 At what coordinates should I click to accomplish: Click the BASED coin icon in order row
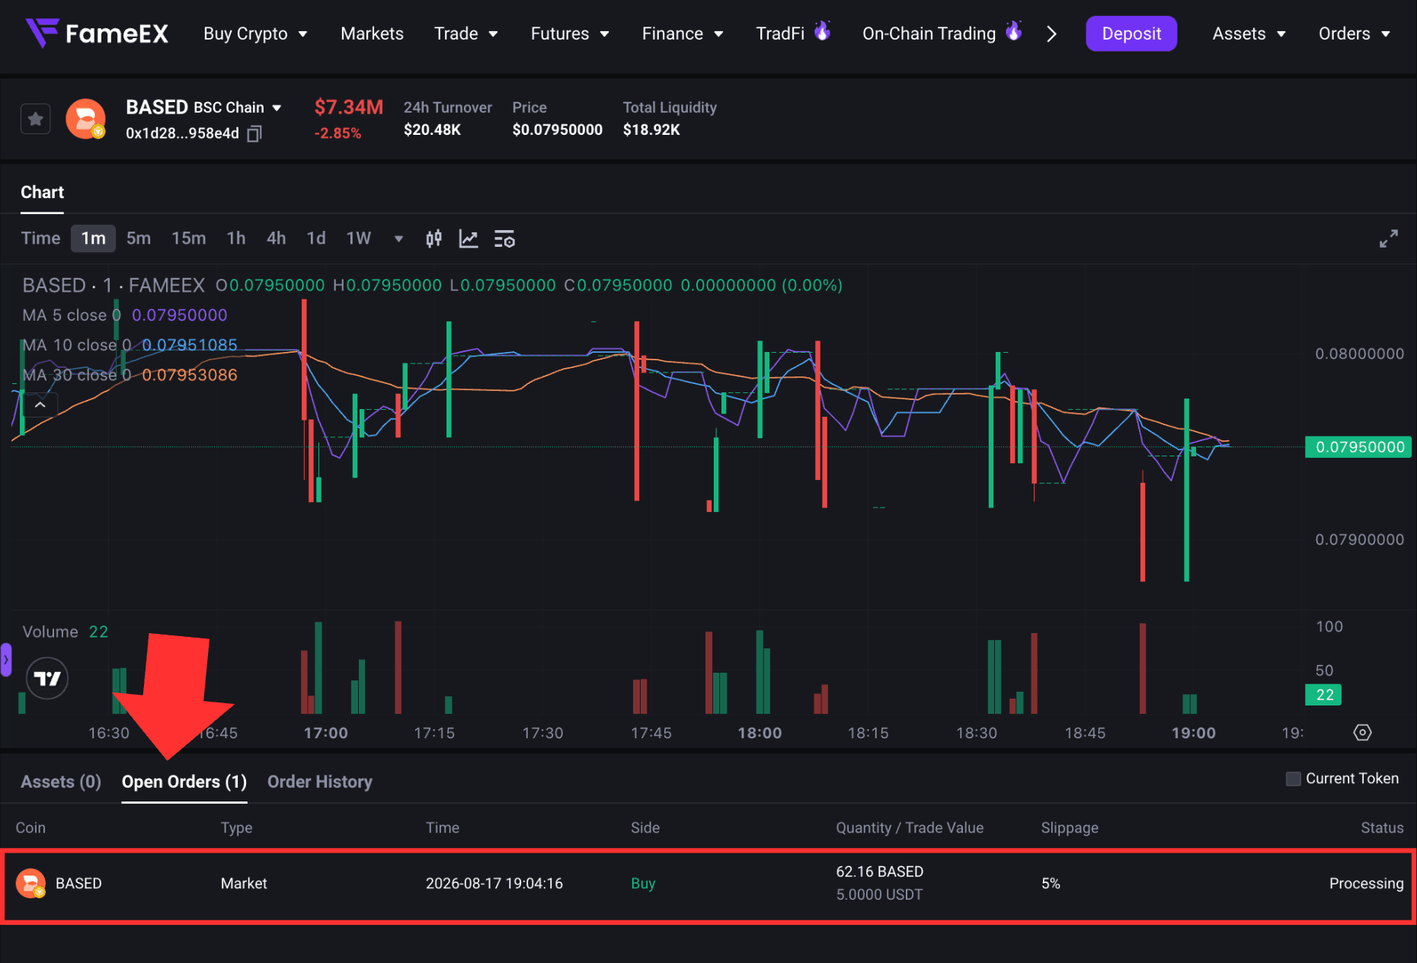click(30, 883)
